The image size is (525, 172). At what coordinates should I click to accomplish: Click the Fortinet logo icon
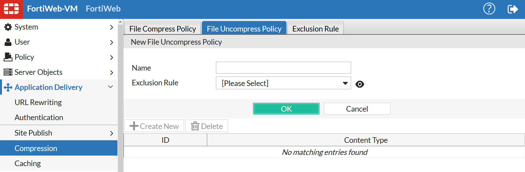11,9
